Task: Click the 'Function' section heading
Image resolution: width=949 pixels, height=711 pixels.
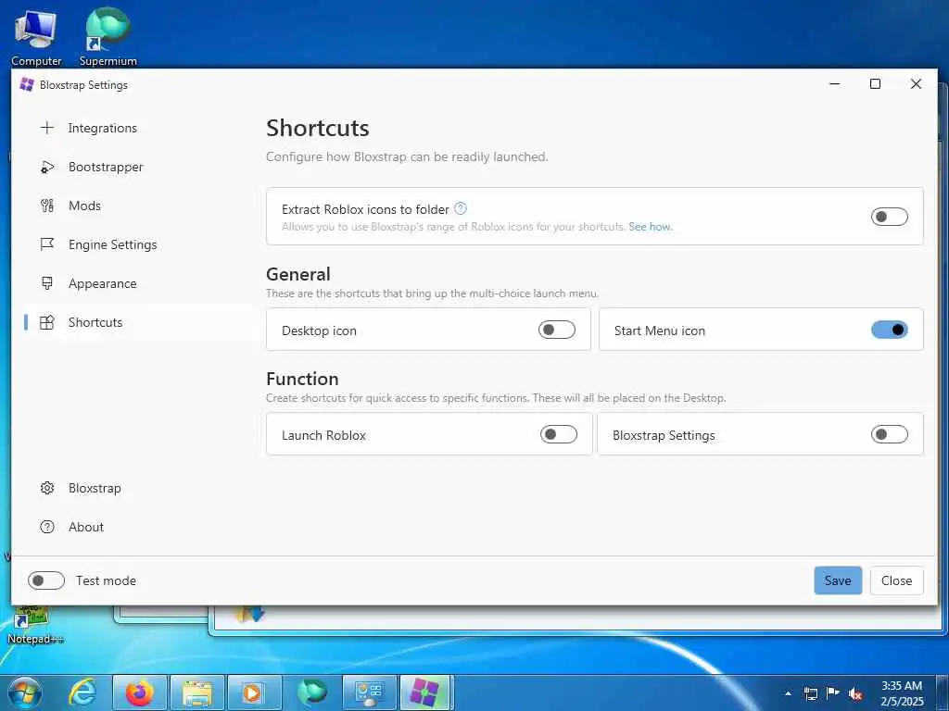Action: [x=303, y=379]
